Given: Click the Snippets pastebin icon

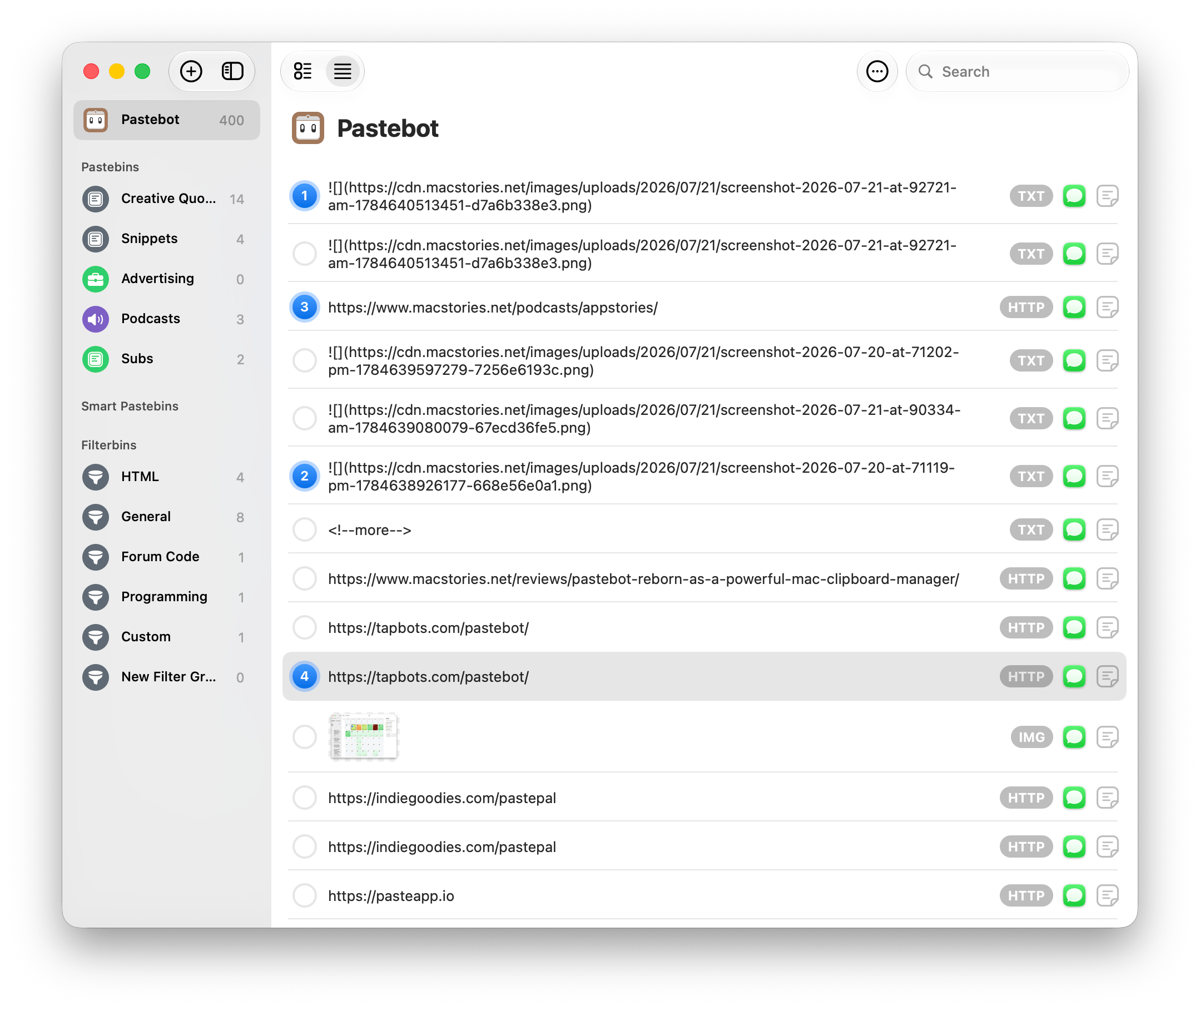Looking at the screenshot, I should point(96,239).
